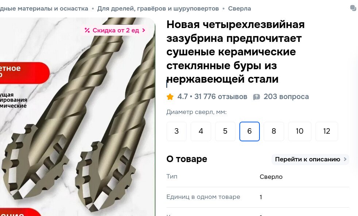Screen dimensions: 358x216
Task: Click the percent discount icon on image
Action: coord(87,30)
